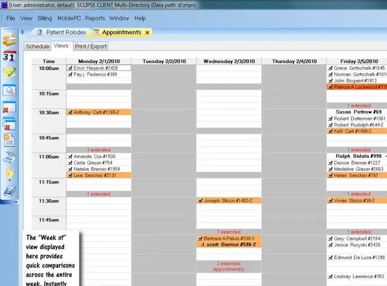Click the Patient Rolodex tab icon
This screenshot has height=286, width=387.
39,32
